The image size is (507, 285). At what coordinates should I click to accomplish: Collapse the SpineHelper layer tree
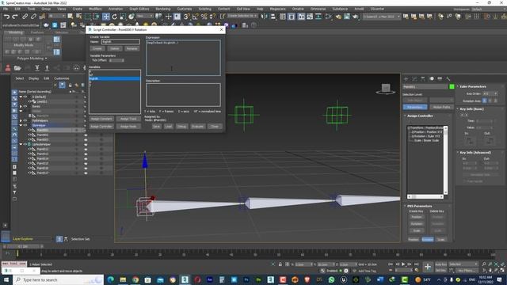tap(21, 125)
